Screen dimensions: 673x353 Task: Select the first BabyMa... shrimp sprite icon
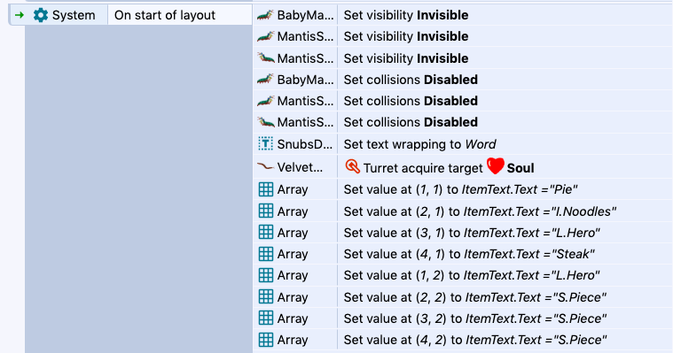click(x=265, y=15)
